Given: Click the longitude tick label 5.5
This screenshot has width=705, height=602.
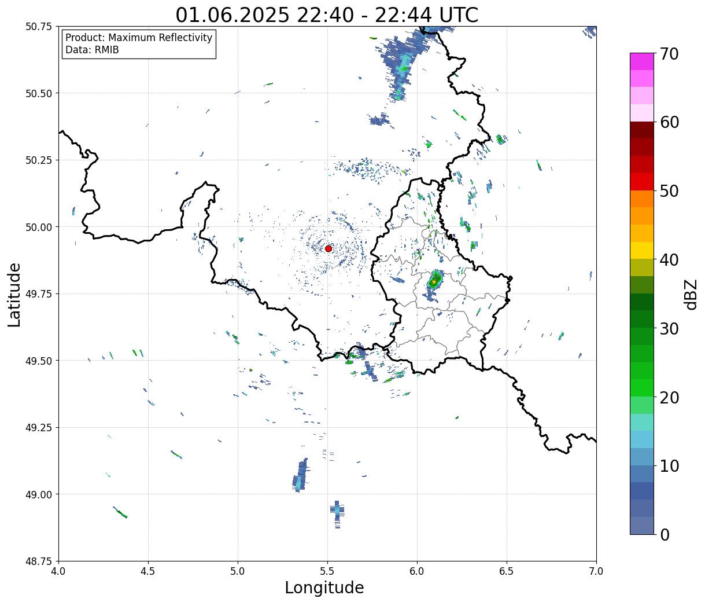Looking at the screenshot, I should 327,571.
